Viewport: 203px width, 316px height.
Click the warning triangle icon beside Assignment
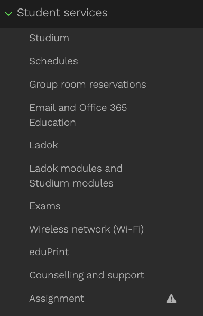click(x=171, y=299)
